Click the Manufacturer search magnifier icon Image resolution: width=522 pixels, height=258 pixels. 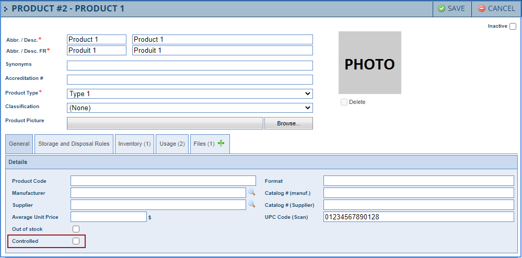[x=251, y=193]
